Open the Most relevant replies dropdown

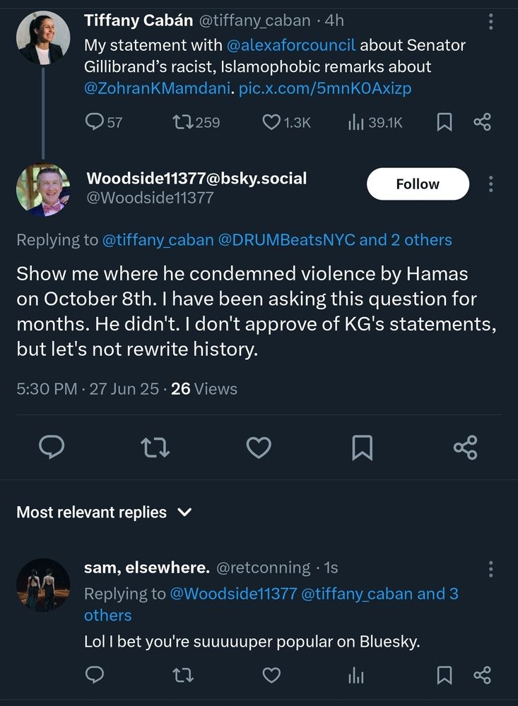[x=104, y=513]
